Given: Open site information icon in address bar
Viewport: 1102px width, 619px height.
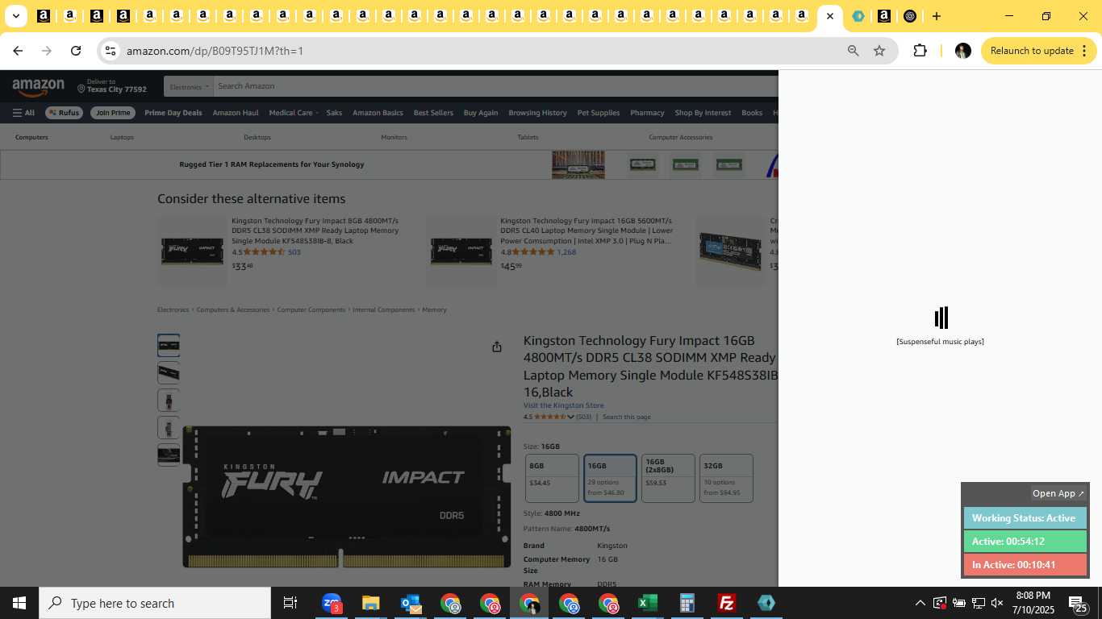Looking at the screenshot, I should point(111,51).
